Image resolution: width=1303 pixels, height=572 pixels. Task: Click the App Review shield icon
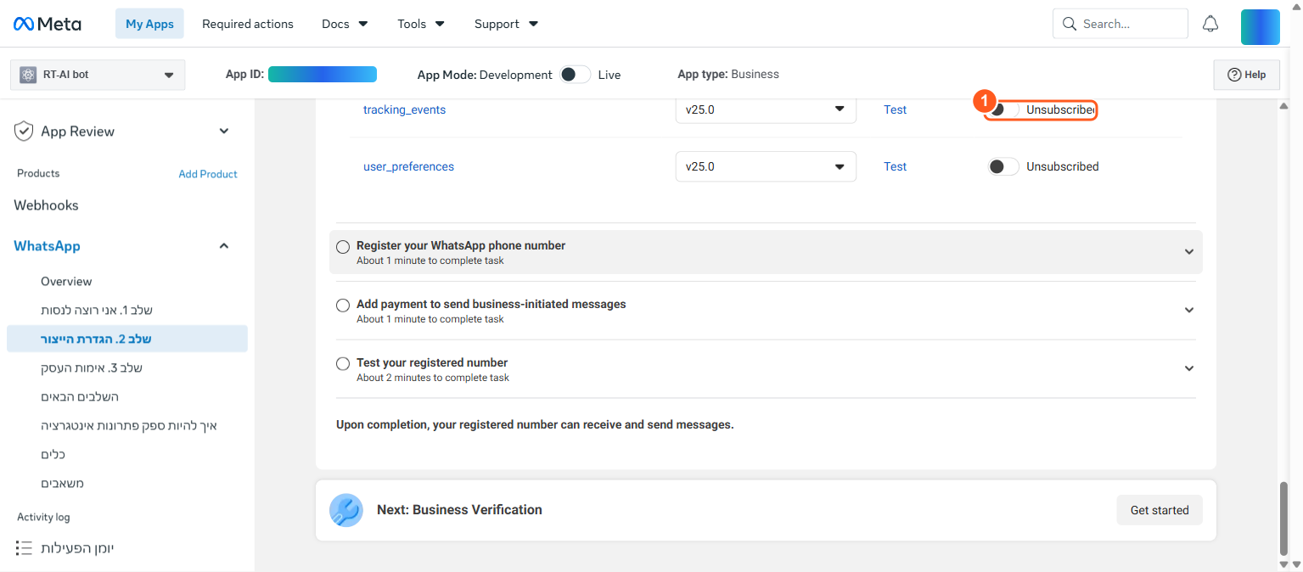(x=24, y=132)
